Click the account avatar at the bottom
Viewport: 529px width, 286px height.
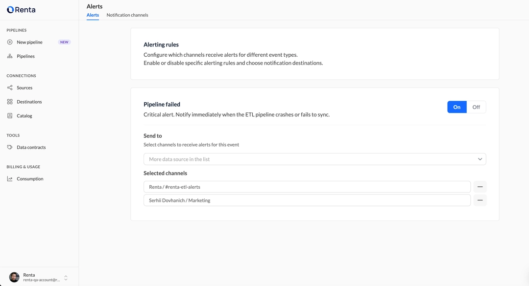tap(14, 277)
